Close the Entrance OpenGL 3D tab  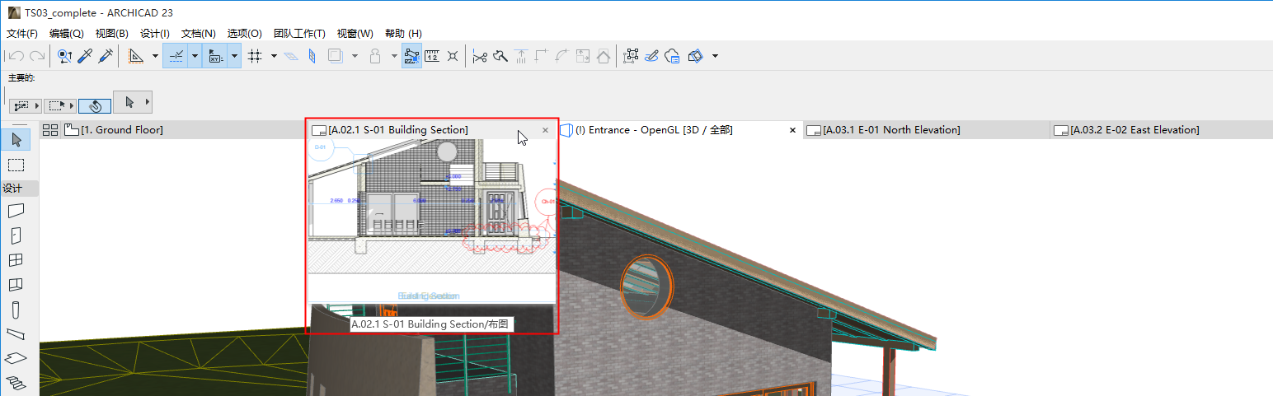point(792,130)
